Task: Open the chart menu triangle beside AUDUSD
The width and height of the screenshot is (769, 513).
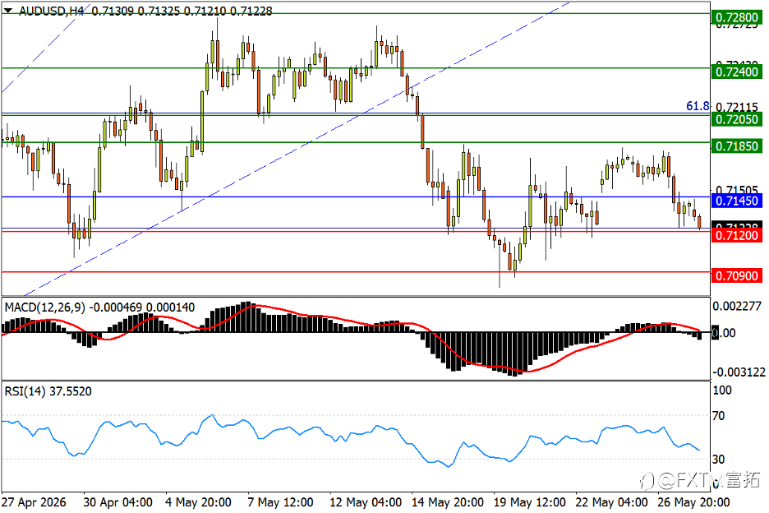Action: point(8,11)
